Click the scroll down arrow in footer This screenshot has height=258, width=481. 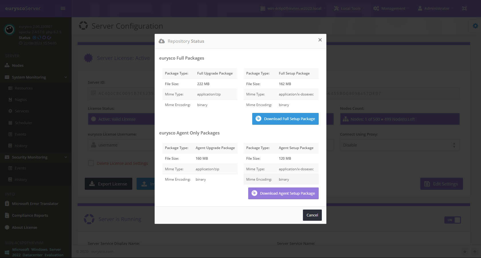point(465,251)
